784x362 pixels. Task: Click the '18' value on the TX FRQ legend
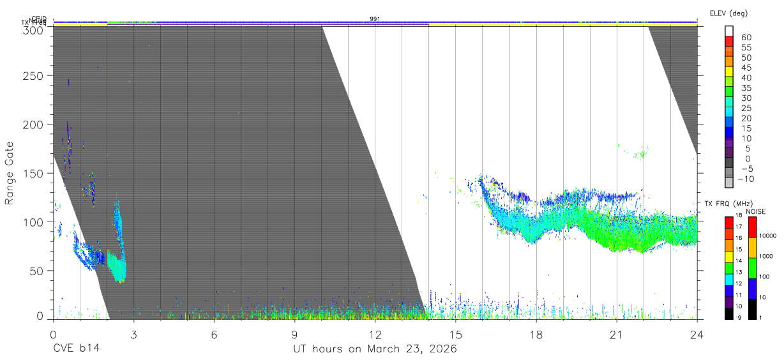point(737,216)
